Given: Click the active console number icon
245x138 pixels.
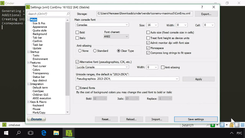Looking at the screenshot, I should (222, 125).
